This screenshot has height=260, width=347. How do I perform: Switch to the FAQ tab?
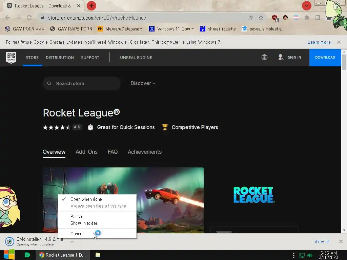pos(113,152)
